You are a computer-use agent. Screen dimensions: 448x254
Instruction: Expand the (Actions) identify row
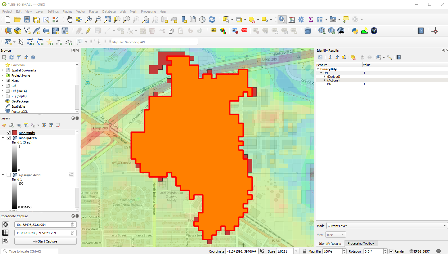[325, 80]
